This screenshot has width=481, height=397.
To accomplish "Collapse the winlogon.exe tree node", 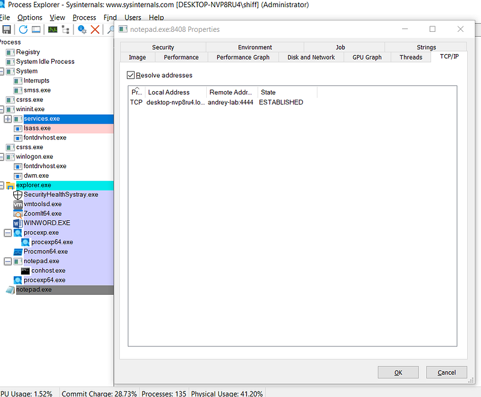I will tap(2, 157).
